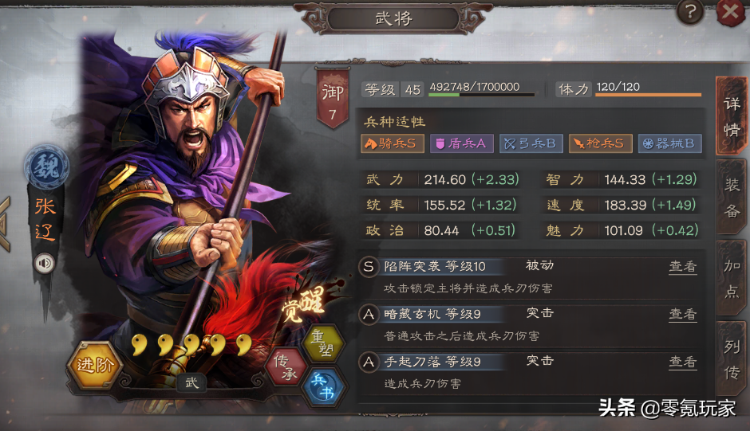Toggle the voice speaker icon under 张辽
The image size is (750, 431).
(x=45, y=263)
